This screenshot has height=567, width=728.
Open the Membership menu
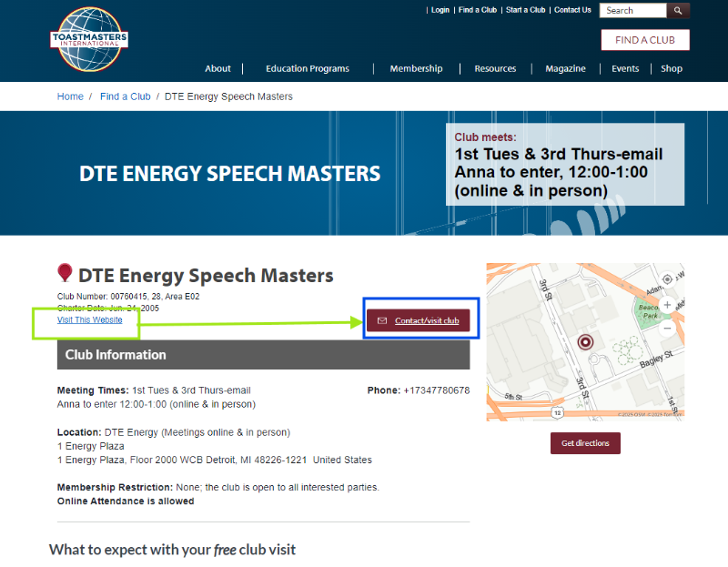(x=416, y=68)
